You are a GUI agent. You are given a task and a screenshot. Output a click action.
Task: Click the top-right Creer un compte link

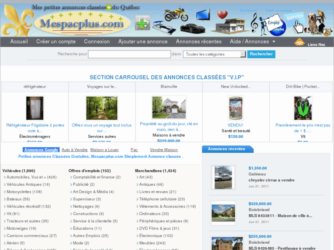click(278, 11)
